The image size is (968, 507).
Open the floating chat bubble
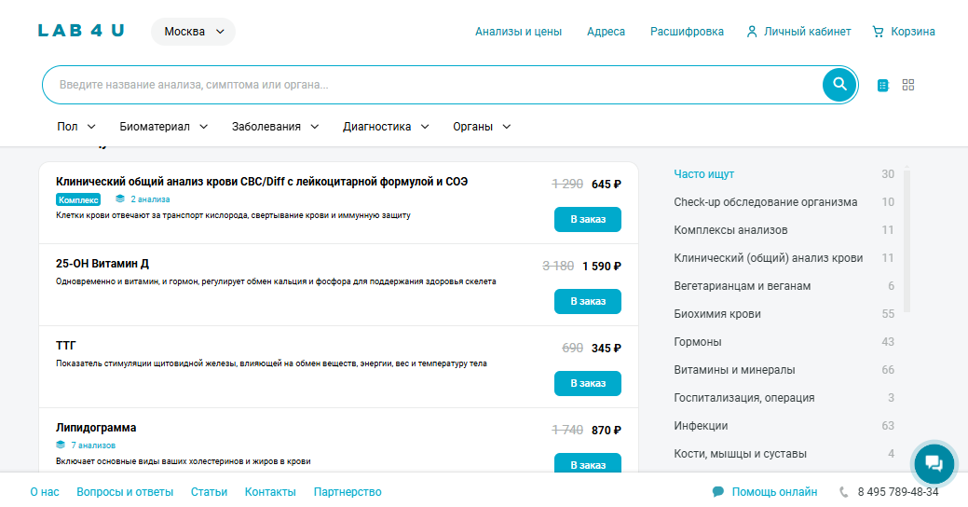tap(934, 463)
